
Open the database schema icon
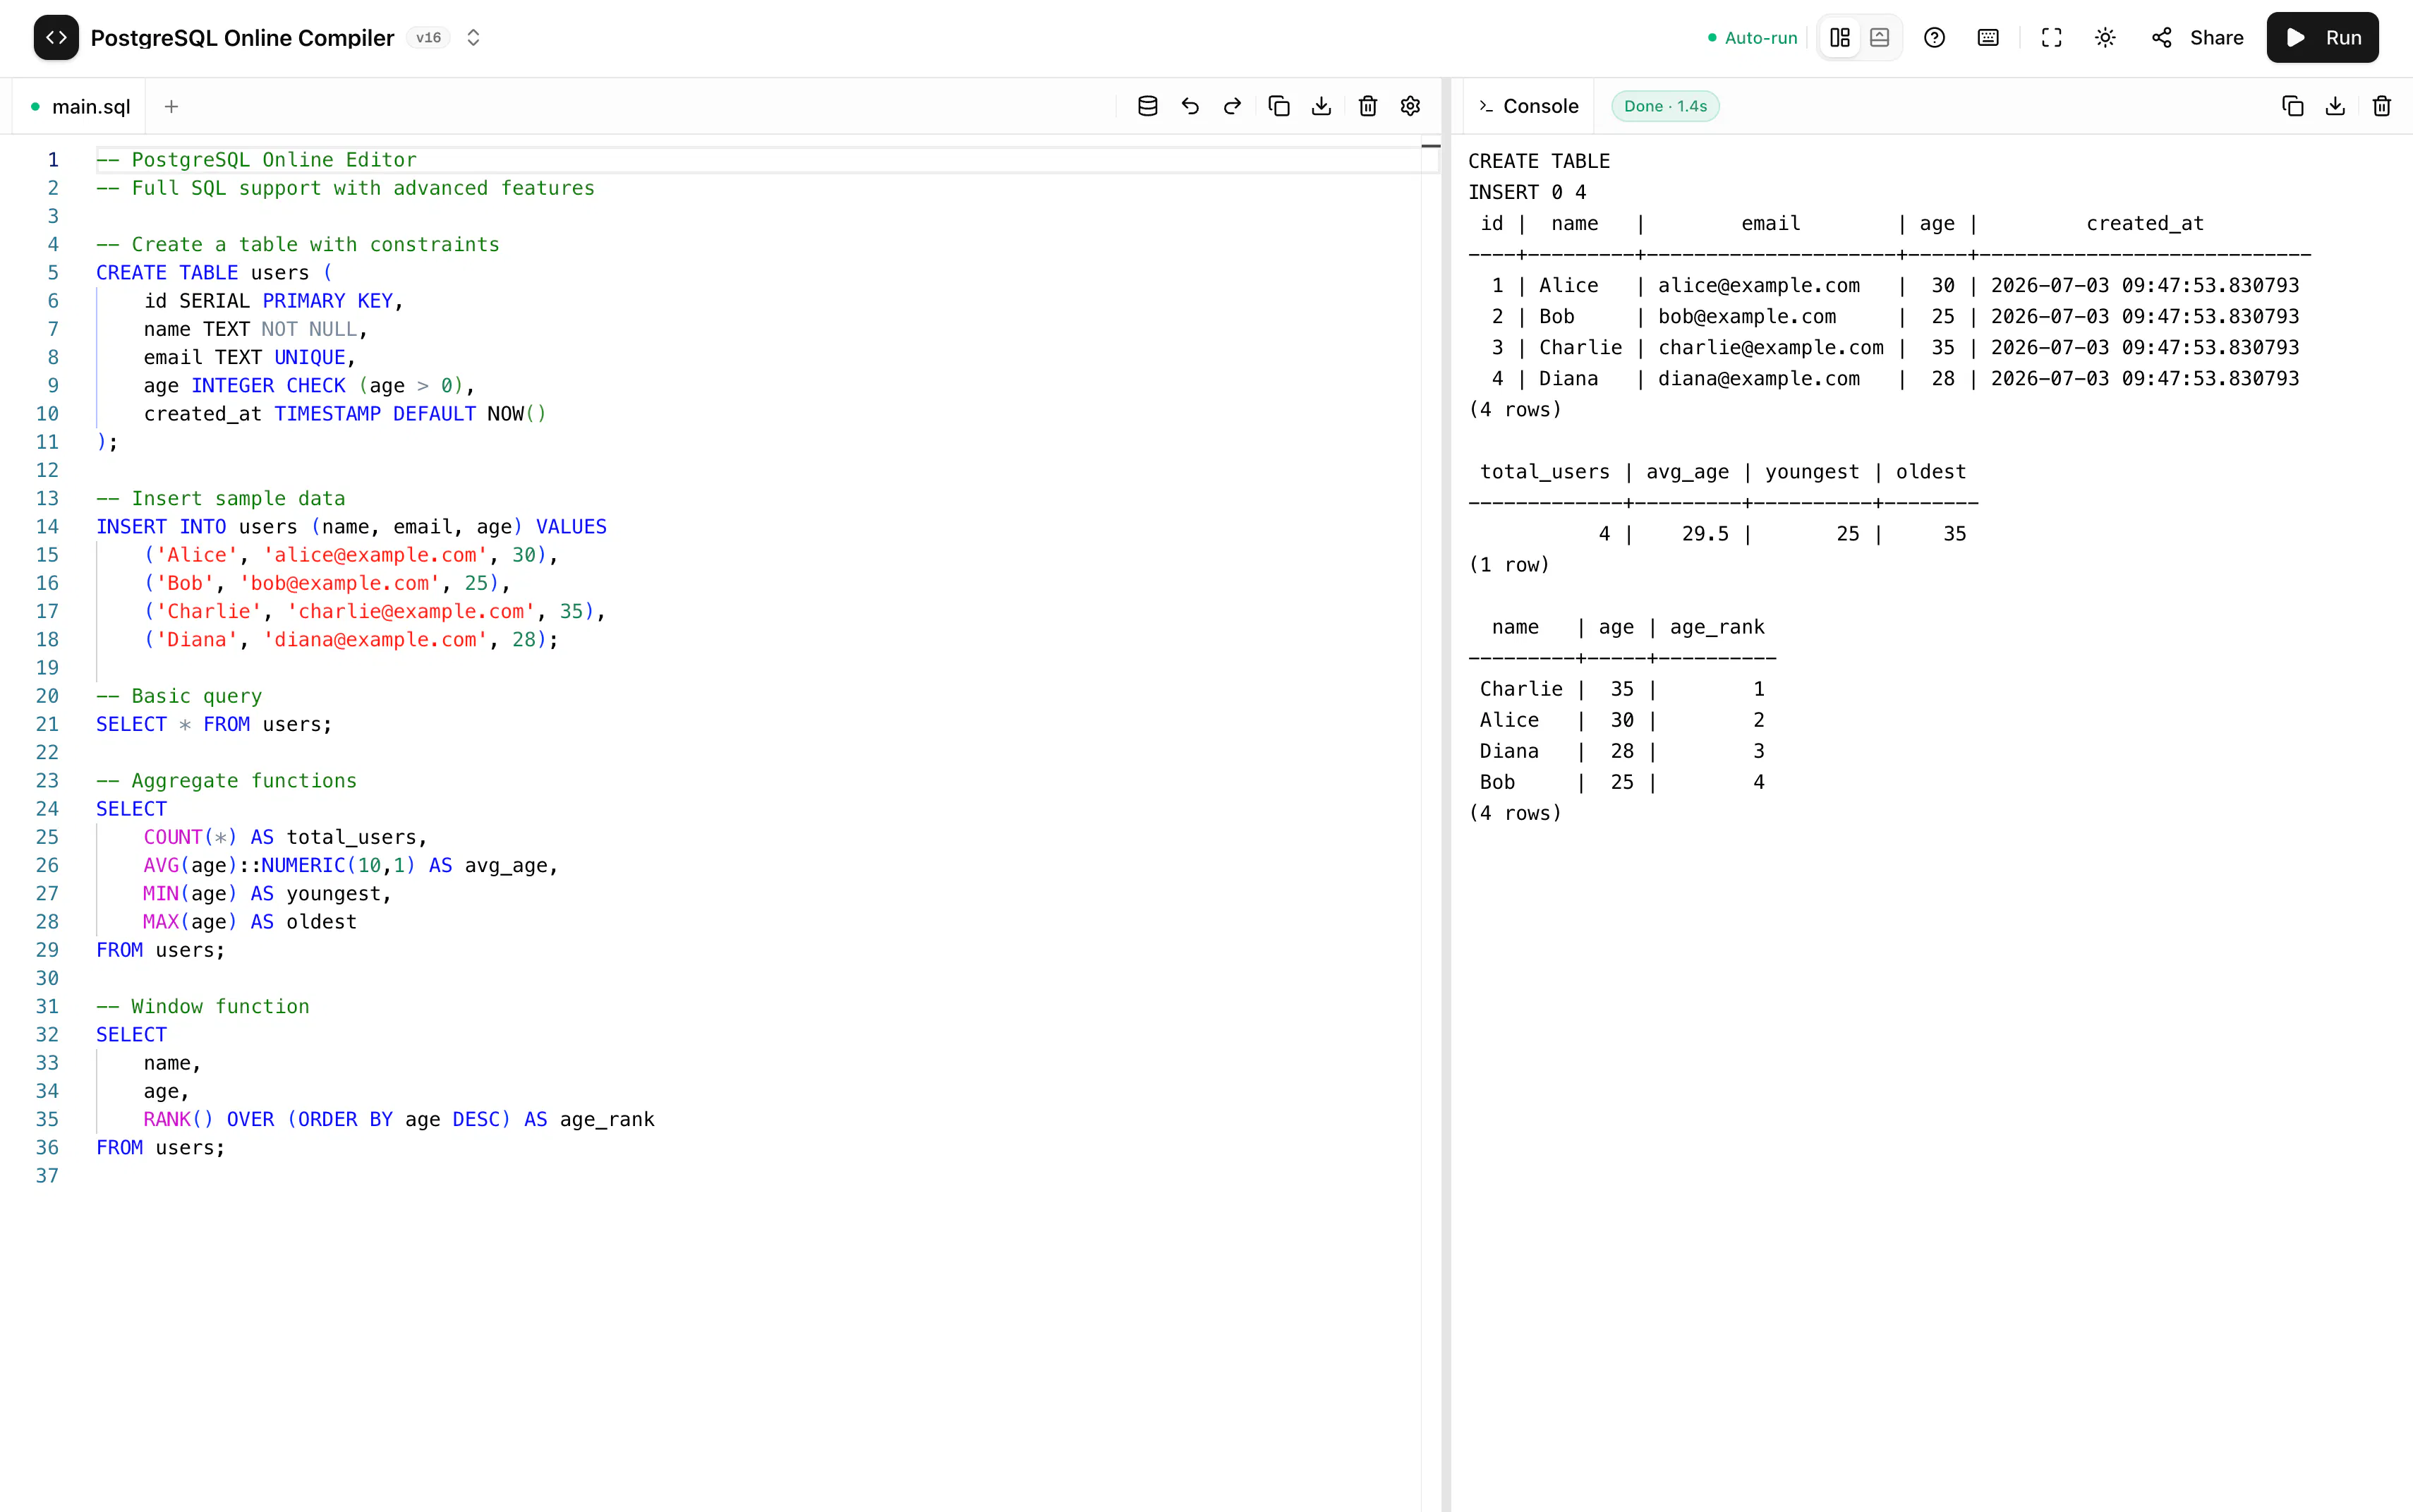click(x=1148, y=106)
